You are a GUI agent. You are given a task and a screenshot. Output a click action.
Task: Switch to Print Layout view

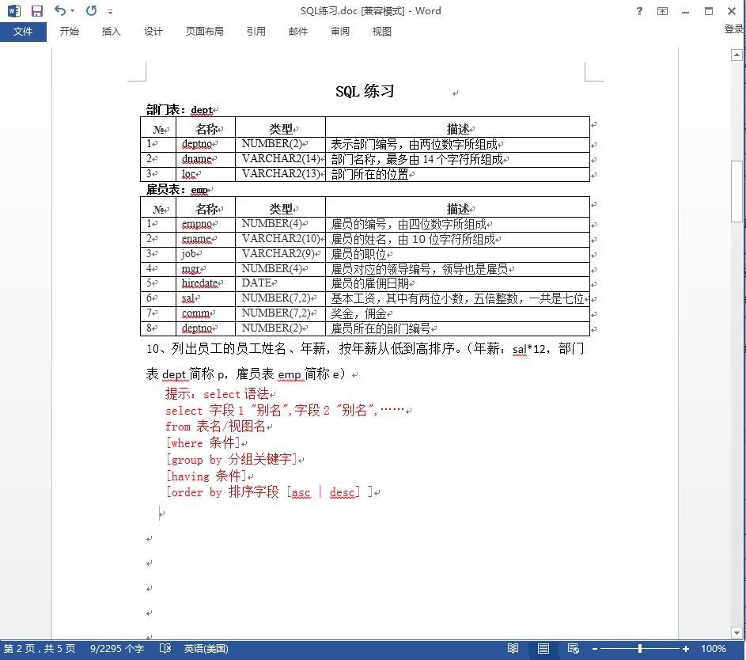click(543, 649)
